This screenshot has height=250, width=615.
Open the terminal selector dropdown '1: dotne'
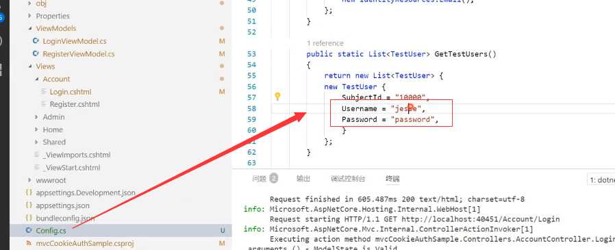pyautogui.click(x=601, y=180)
